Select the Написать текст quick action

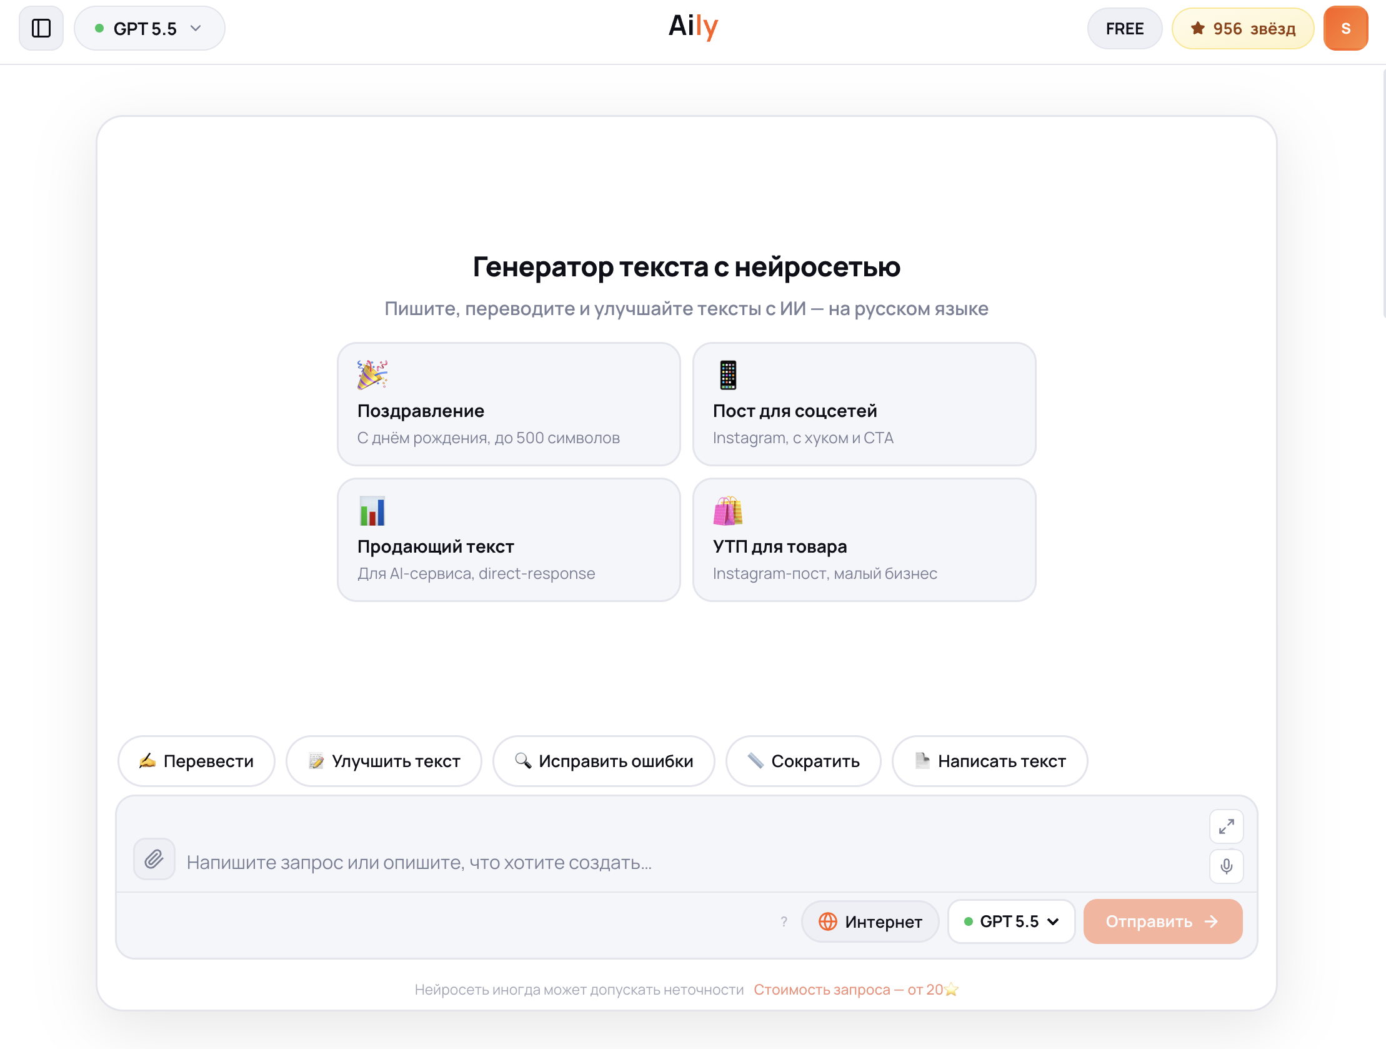[989, 761]
